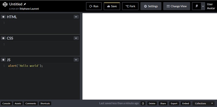Click the User Avatar image
This screenshot has width=217, height=107.
coord(211,6)
